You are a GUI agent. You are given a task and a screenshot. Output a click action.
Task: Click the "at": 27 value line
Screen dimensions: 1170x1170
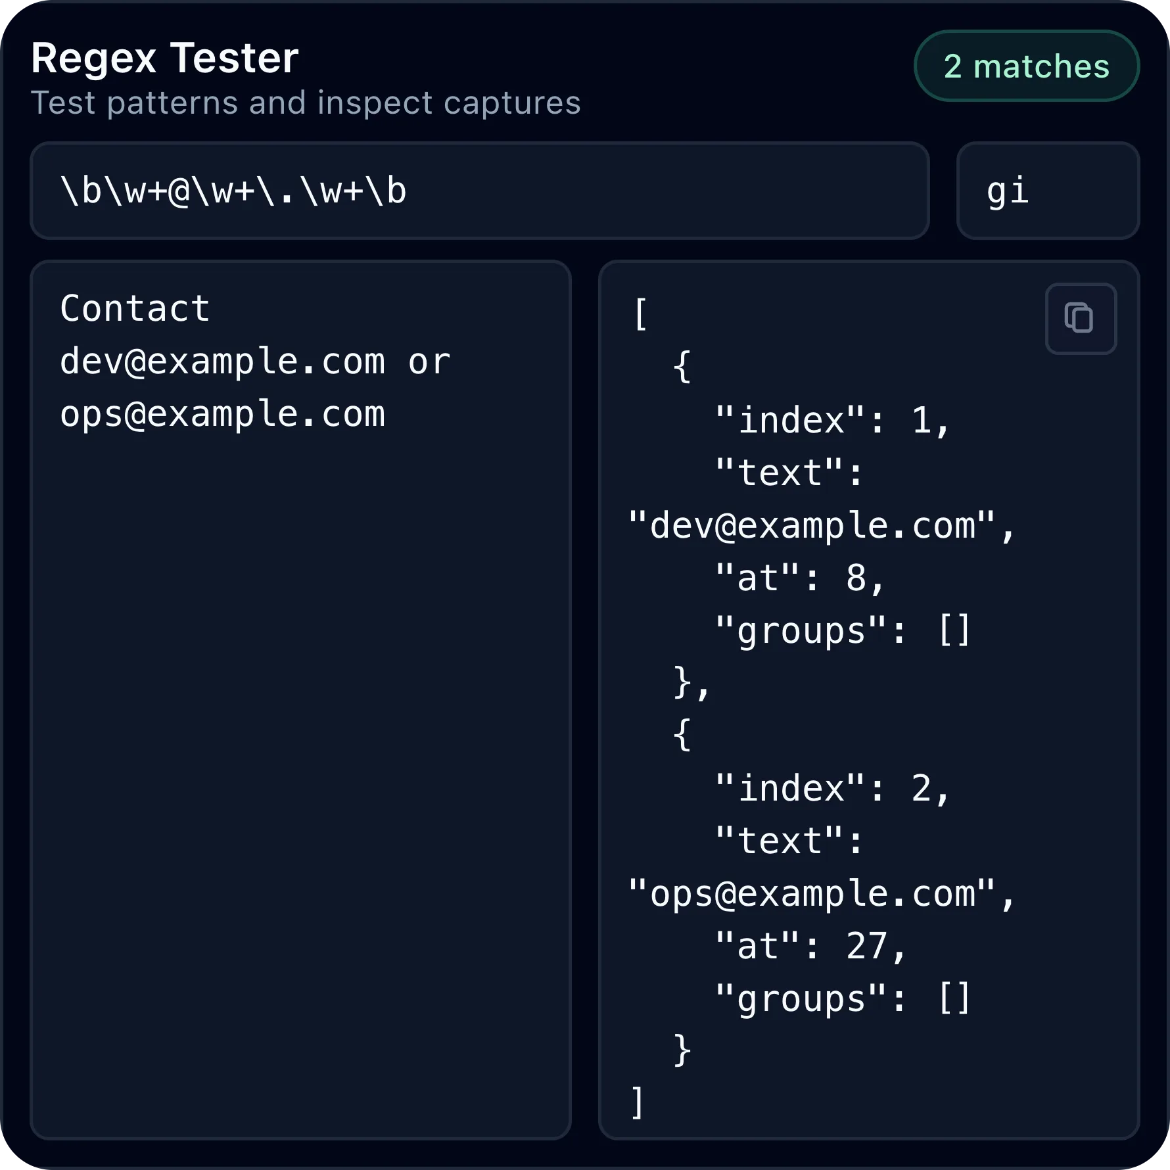click(810, 947)
